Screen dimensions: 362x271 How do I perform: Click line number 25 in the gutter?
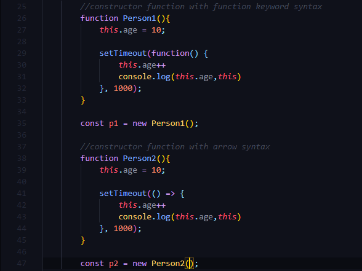22,6
